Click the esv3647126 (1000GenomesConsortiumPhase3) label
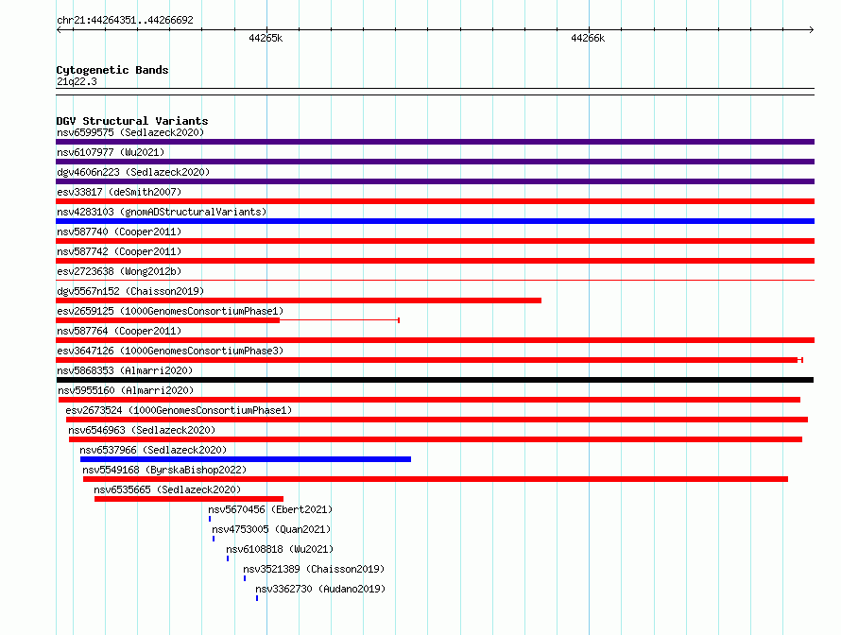This screenshot has width=841, height=635. [170, 351]
